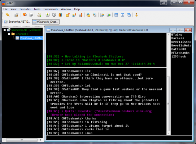Open the Received Files folder icon
The image size is (196, 144).
88,15
